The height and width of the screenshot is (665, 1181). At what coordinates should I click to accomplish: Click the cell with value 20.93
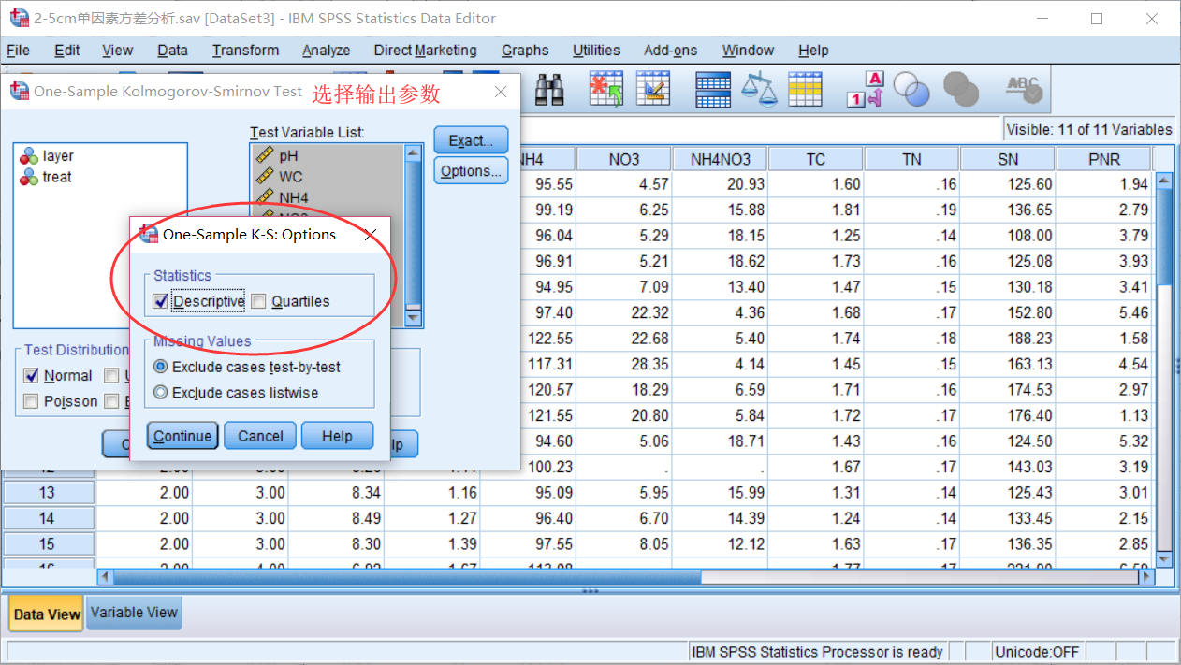(x=720, y=184)
